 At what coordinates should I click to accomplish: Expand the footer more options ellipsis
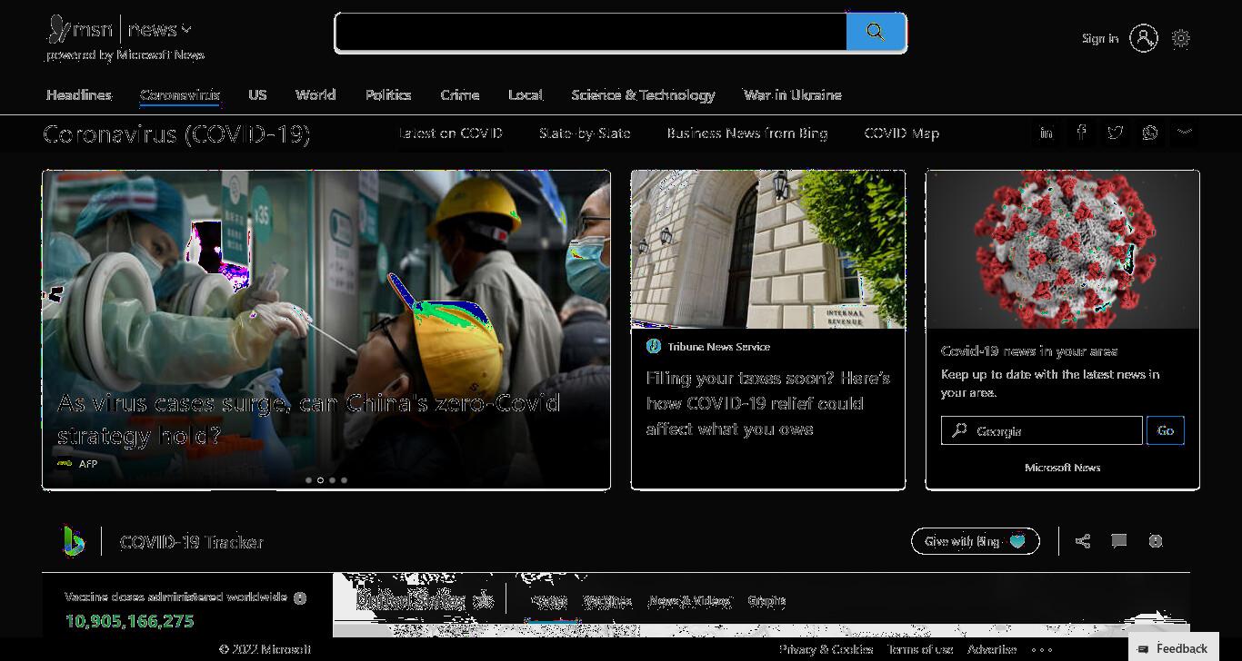tap(1042, 650)
